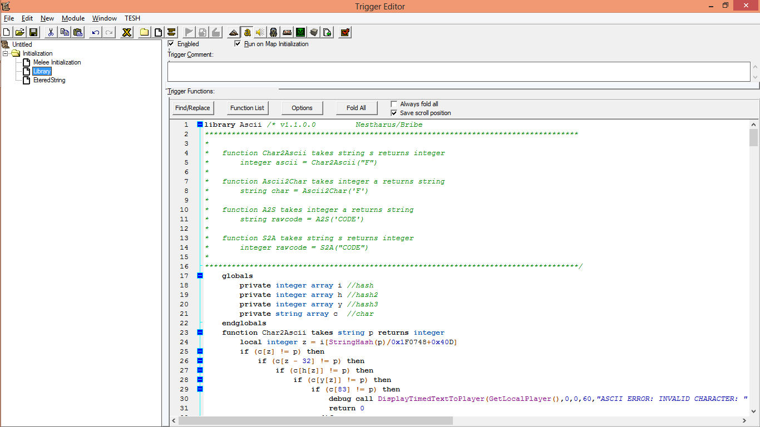This screenshot has height=427, width=760.
Task: Click the Save map toolbar icon
Action: (x=33, y=32)
